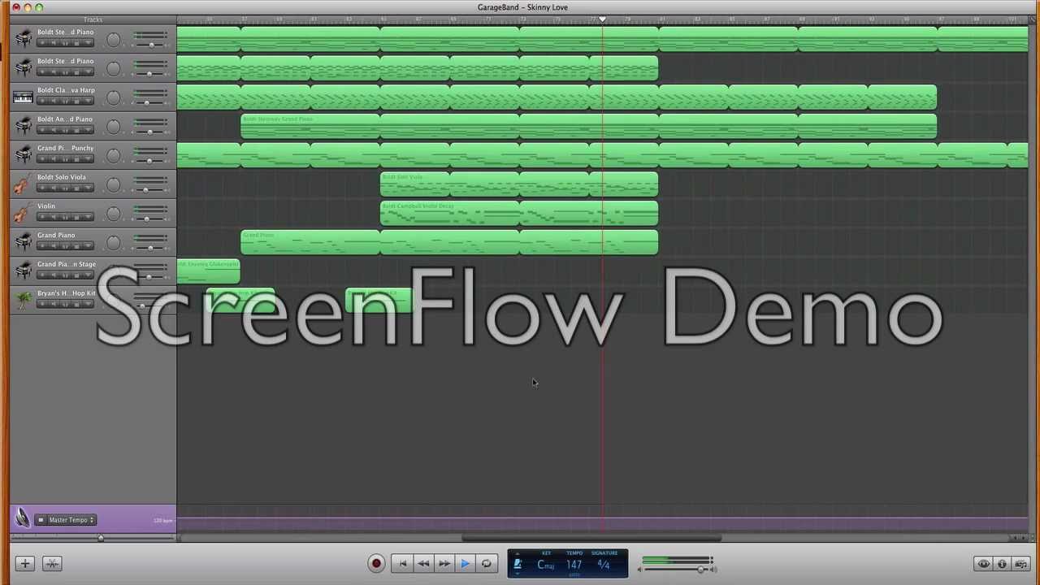Click the 147 tempo value
The height and width of the screenshot is (585, 1040).
coord(574,565)
